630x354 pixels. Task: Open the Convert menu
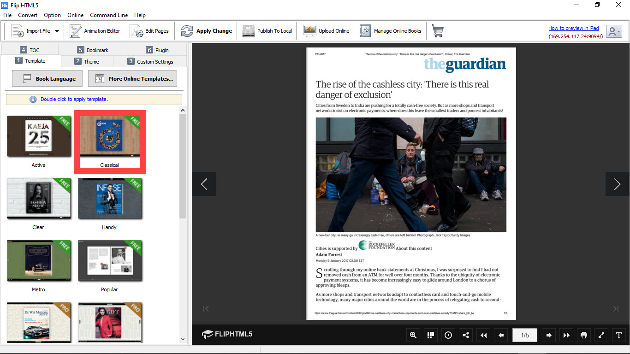point(28,15)
